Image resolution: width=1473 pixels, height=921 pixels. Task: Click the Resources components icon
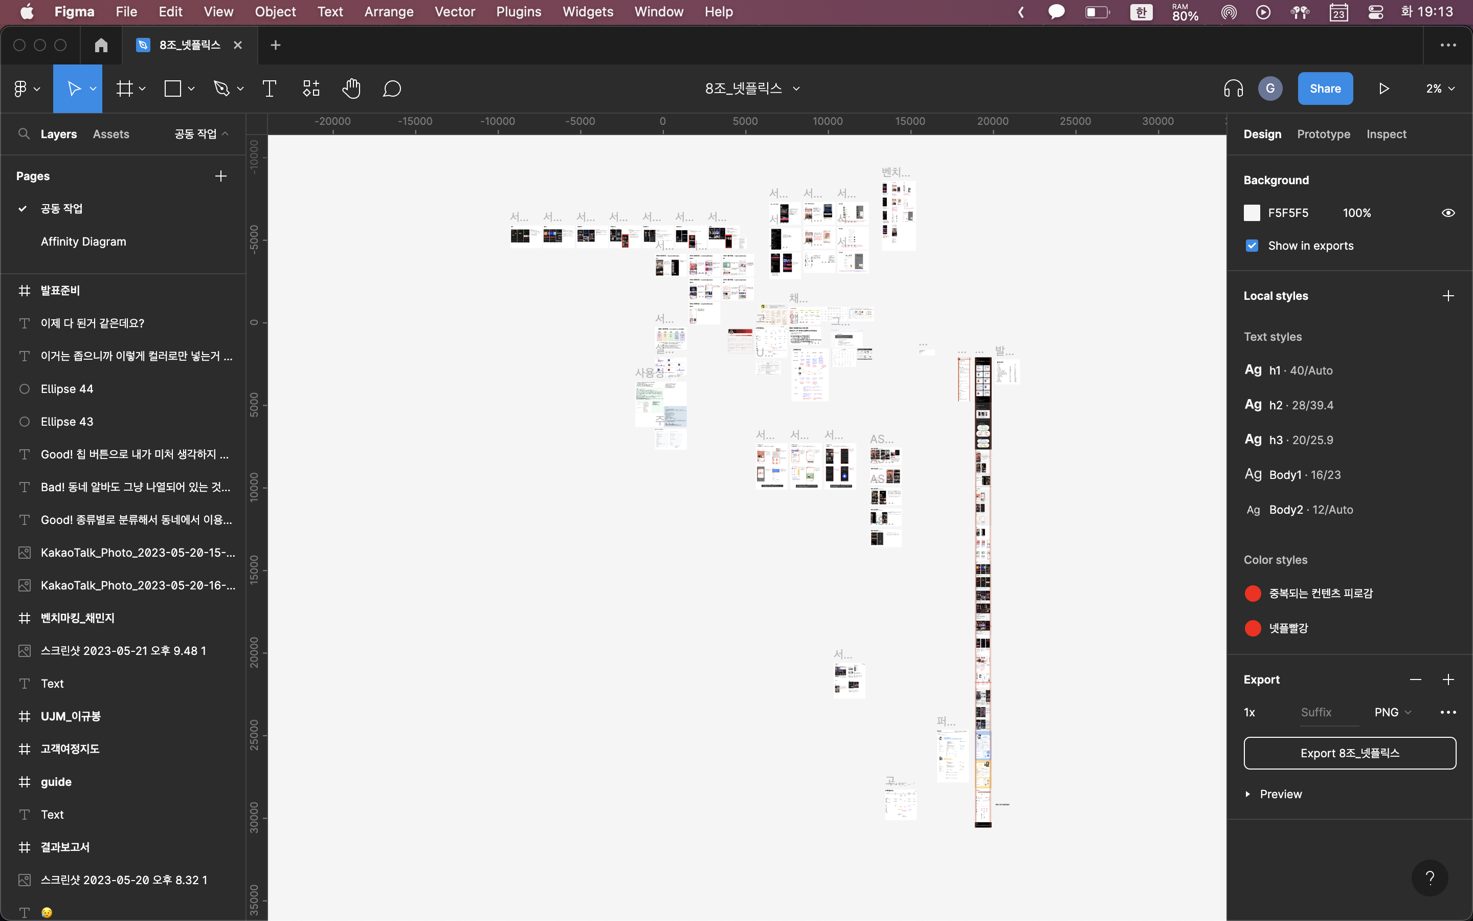pyautogui.click(x=311, y=89)
